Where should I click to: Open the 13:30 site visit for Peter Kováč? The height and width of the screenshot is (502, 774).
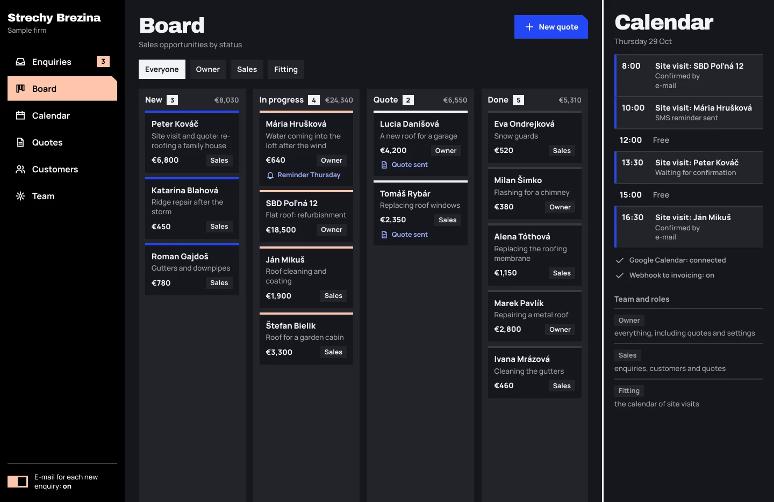click(x=689, y=168)
